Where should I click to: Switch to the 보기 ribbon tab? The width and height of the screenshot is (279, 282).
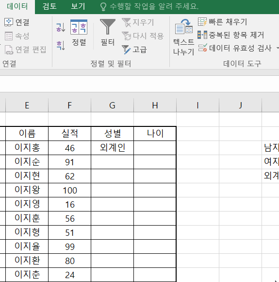coord(78,6)
